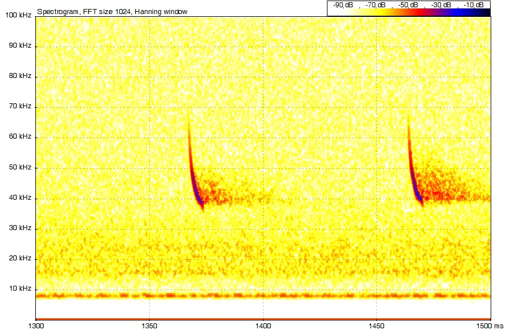The width and height of the screenshot is (526, 330).
Task: Click the dB color scale gradient bar
Action: coord(409,12)
